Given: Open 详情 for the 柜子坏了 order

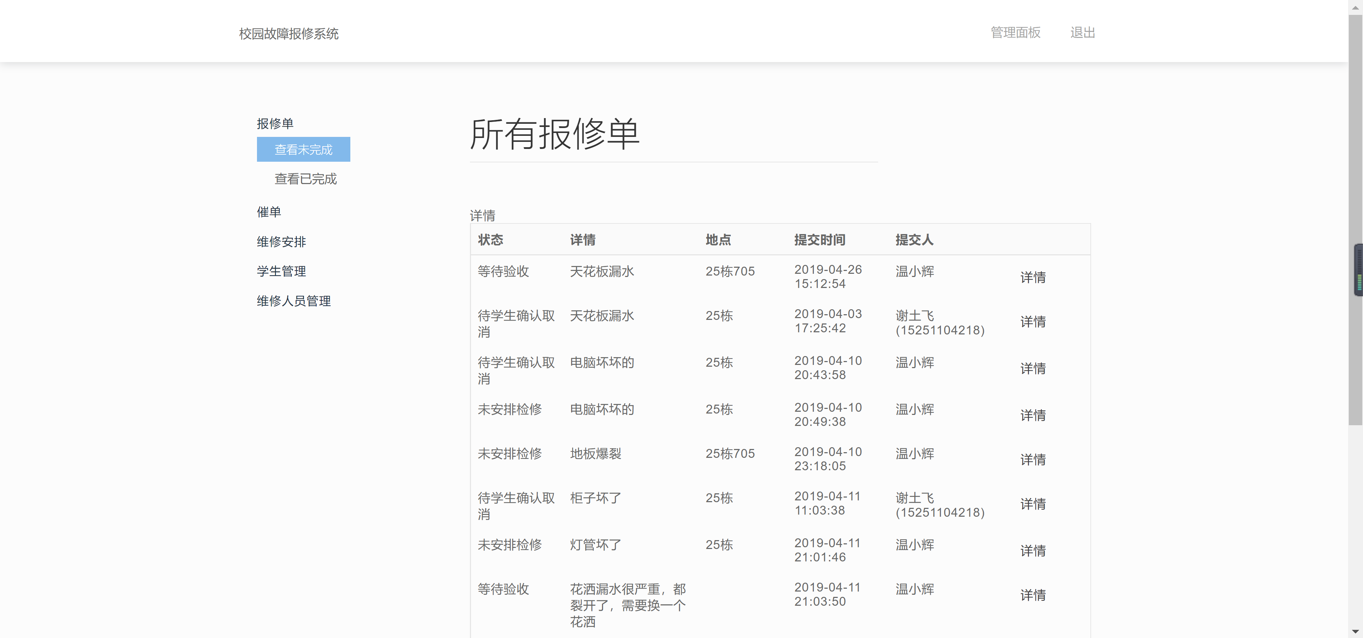Looking at the screenshot, I should tap(1032, 504).
